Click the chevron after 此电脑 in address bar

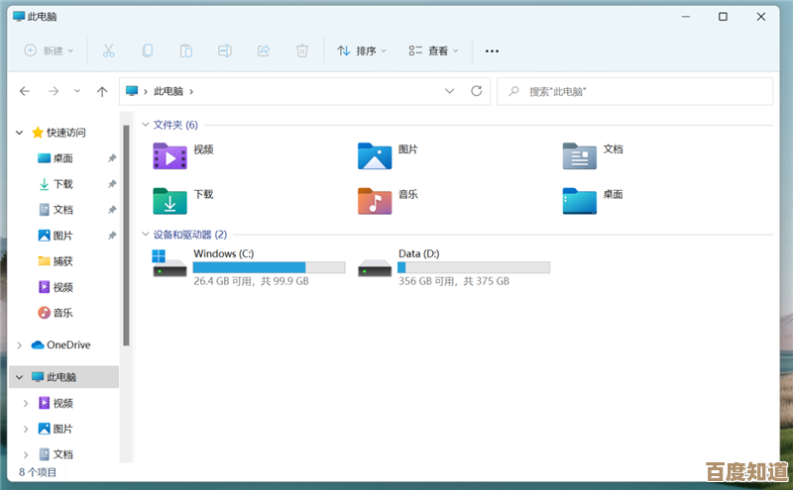[191, 91]
